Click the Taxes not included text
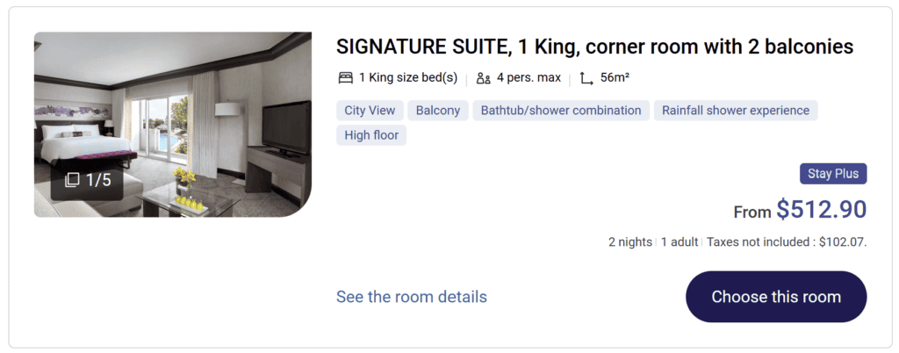The image size is (899, 353). pyautogui.click(x=787, y=242)
